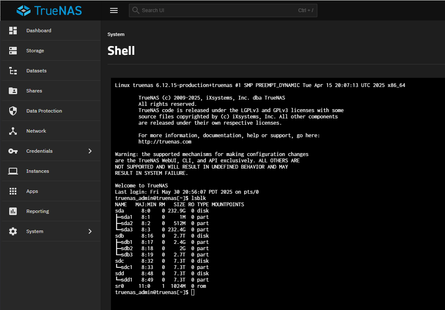445x310 pixels.
Task: Click the Shares folder icon
Action: click(x=13, y=91)
